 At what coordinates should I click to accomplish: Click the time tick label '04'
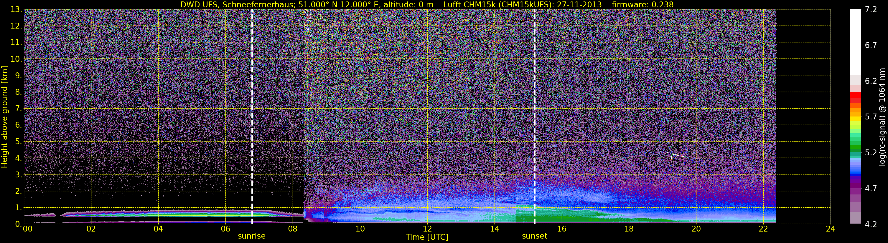click(x=158, y=229)
